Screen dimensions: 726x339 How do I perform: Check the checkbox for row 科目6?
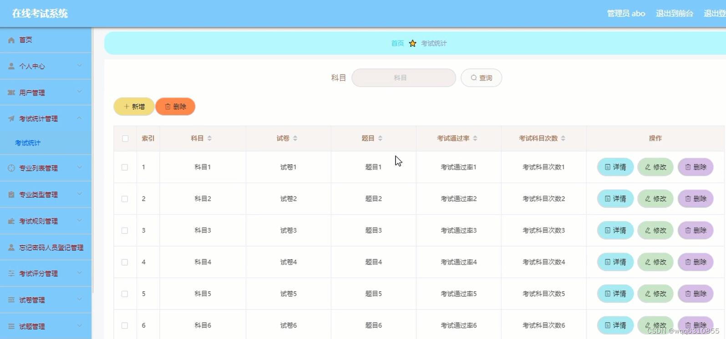(125, 325)
